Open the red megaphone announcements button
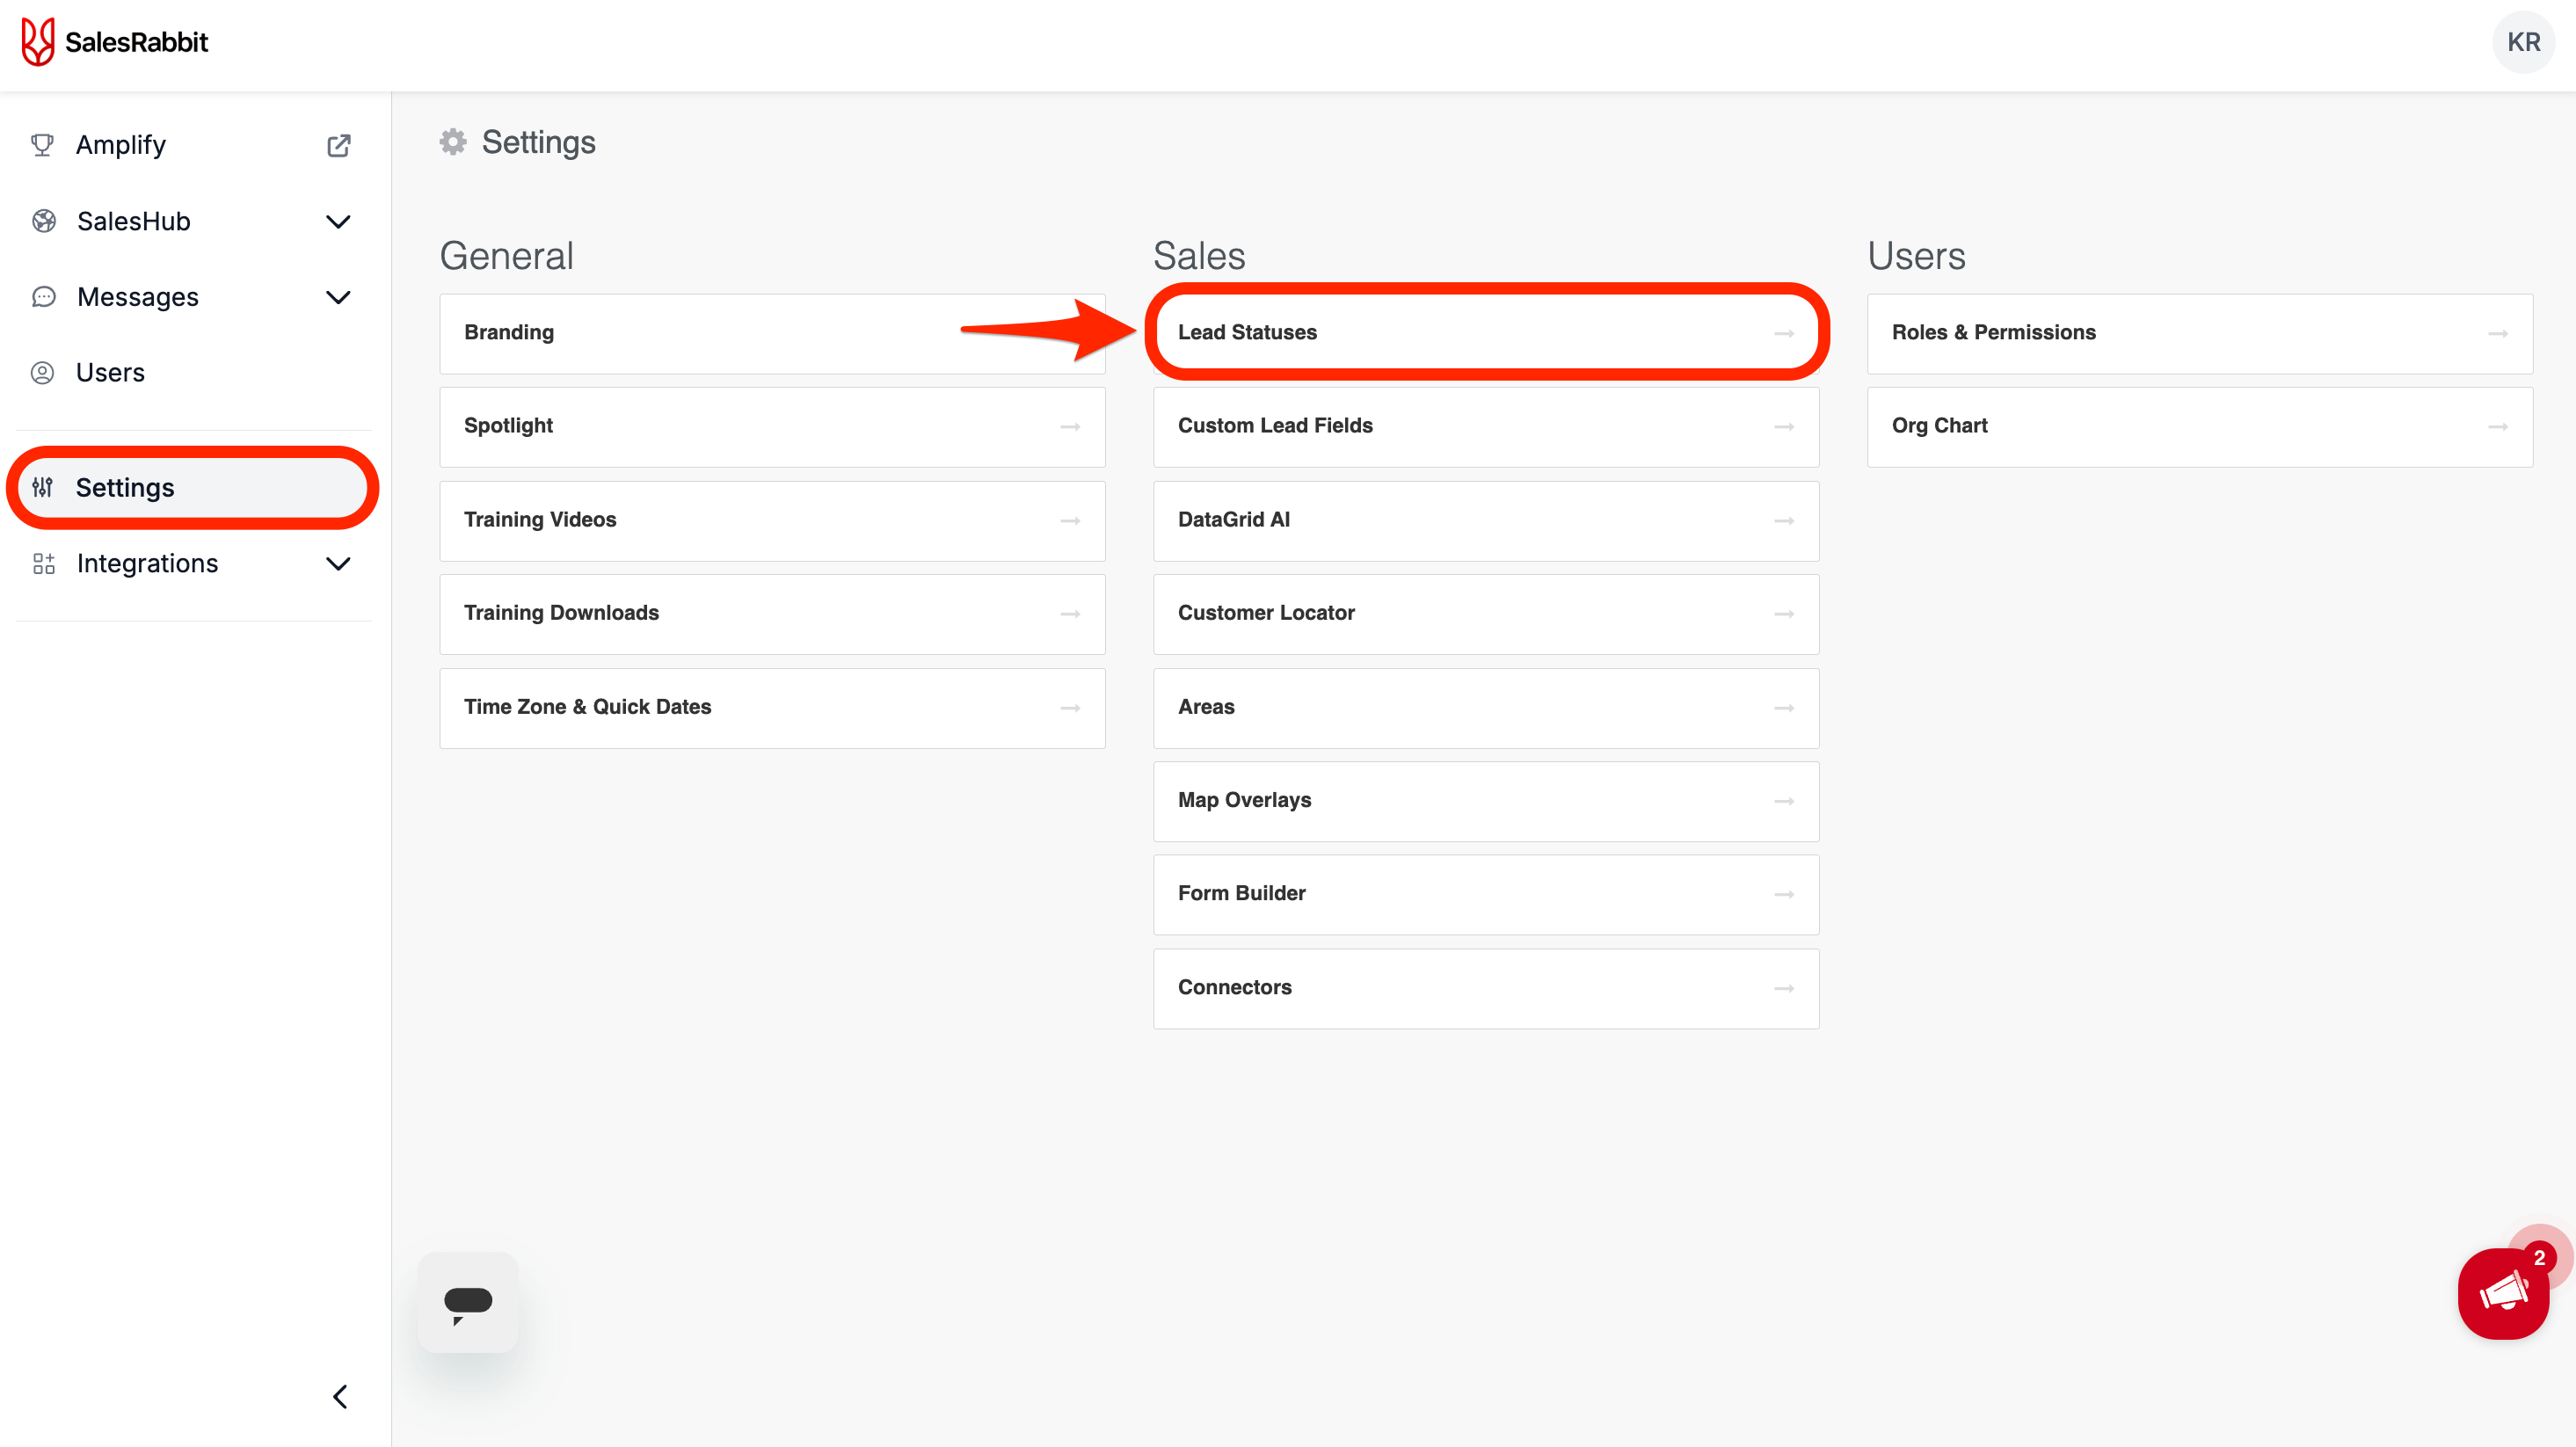Image resolution: width=2576 pixels, height=1447 pixels. (2504, 1293)
